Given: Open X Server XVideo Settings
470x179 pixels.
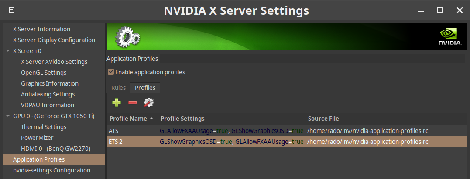Looking at the screenshot, I should point(54,62).
